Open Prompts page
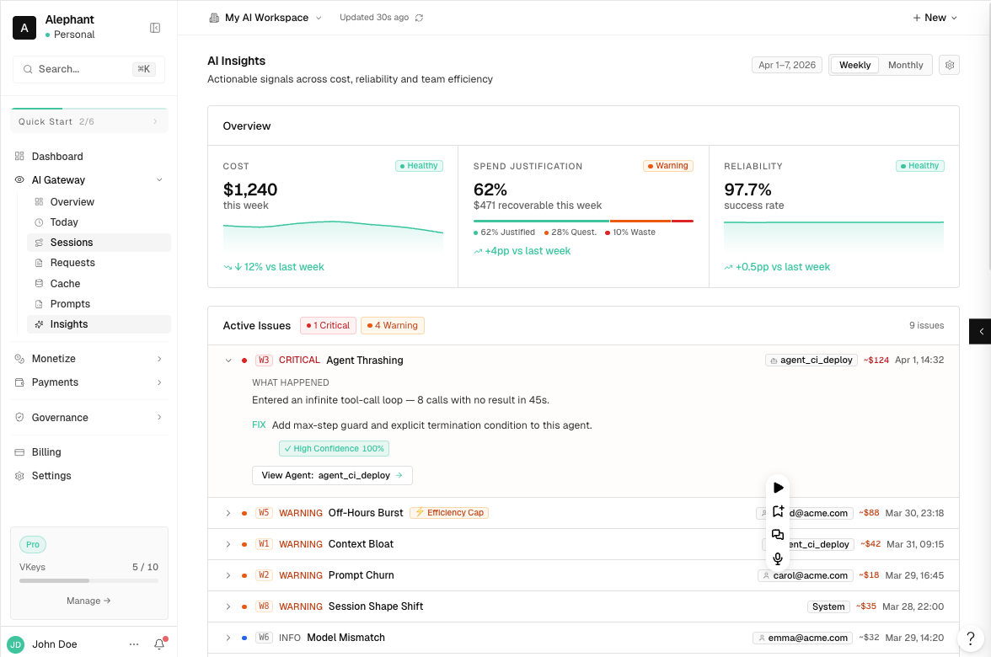This screenshot has height=657, width=991. click(99, 304)
